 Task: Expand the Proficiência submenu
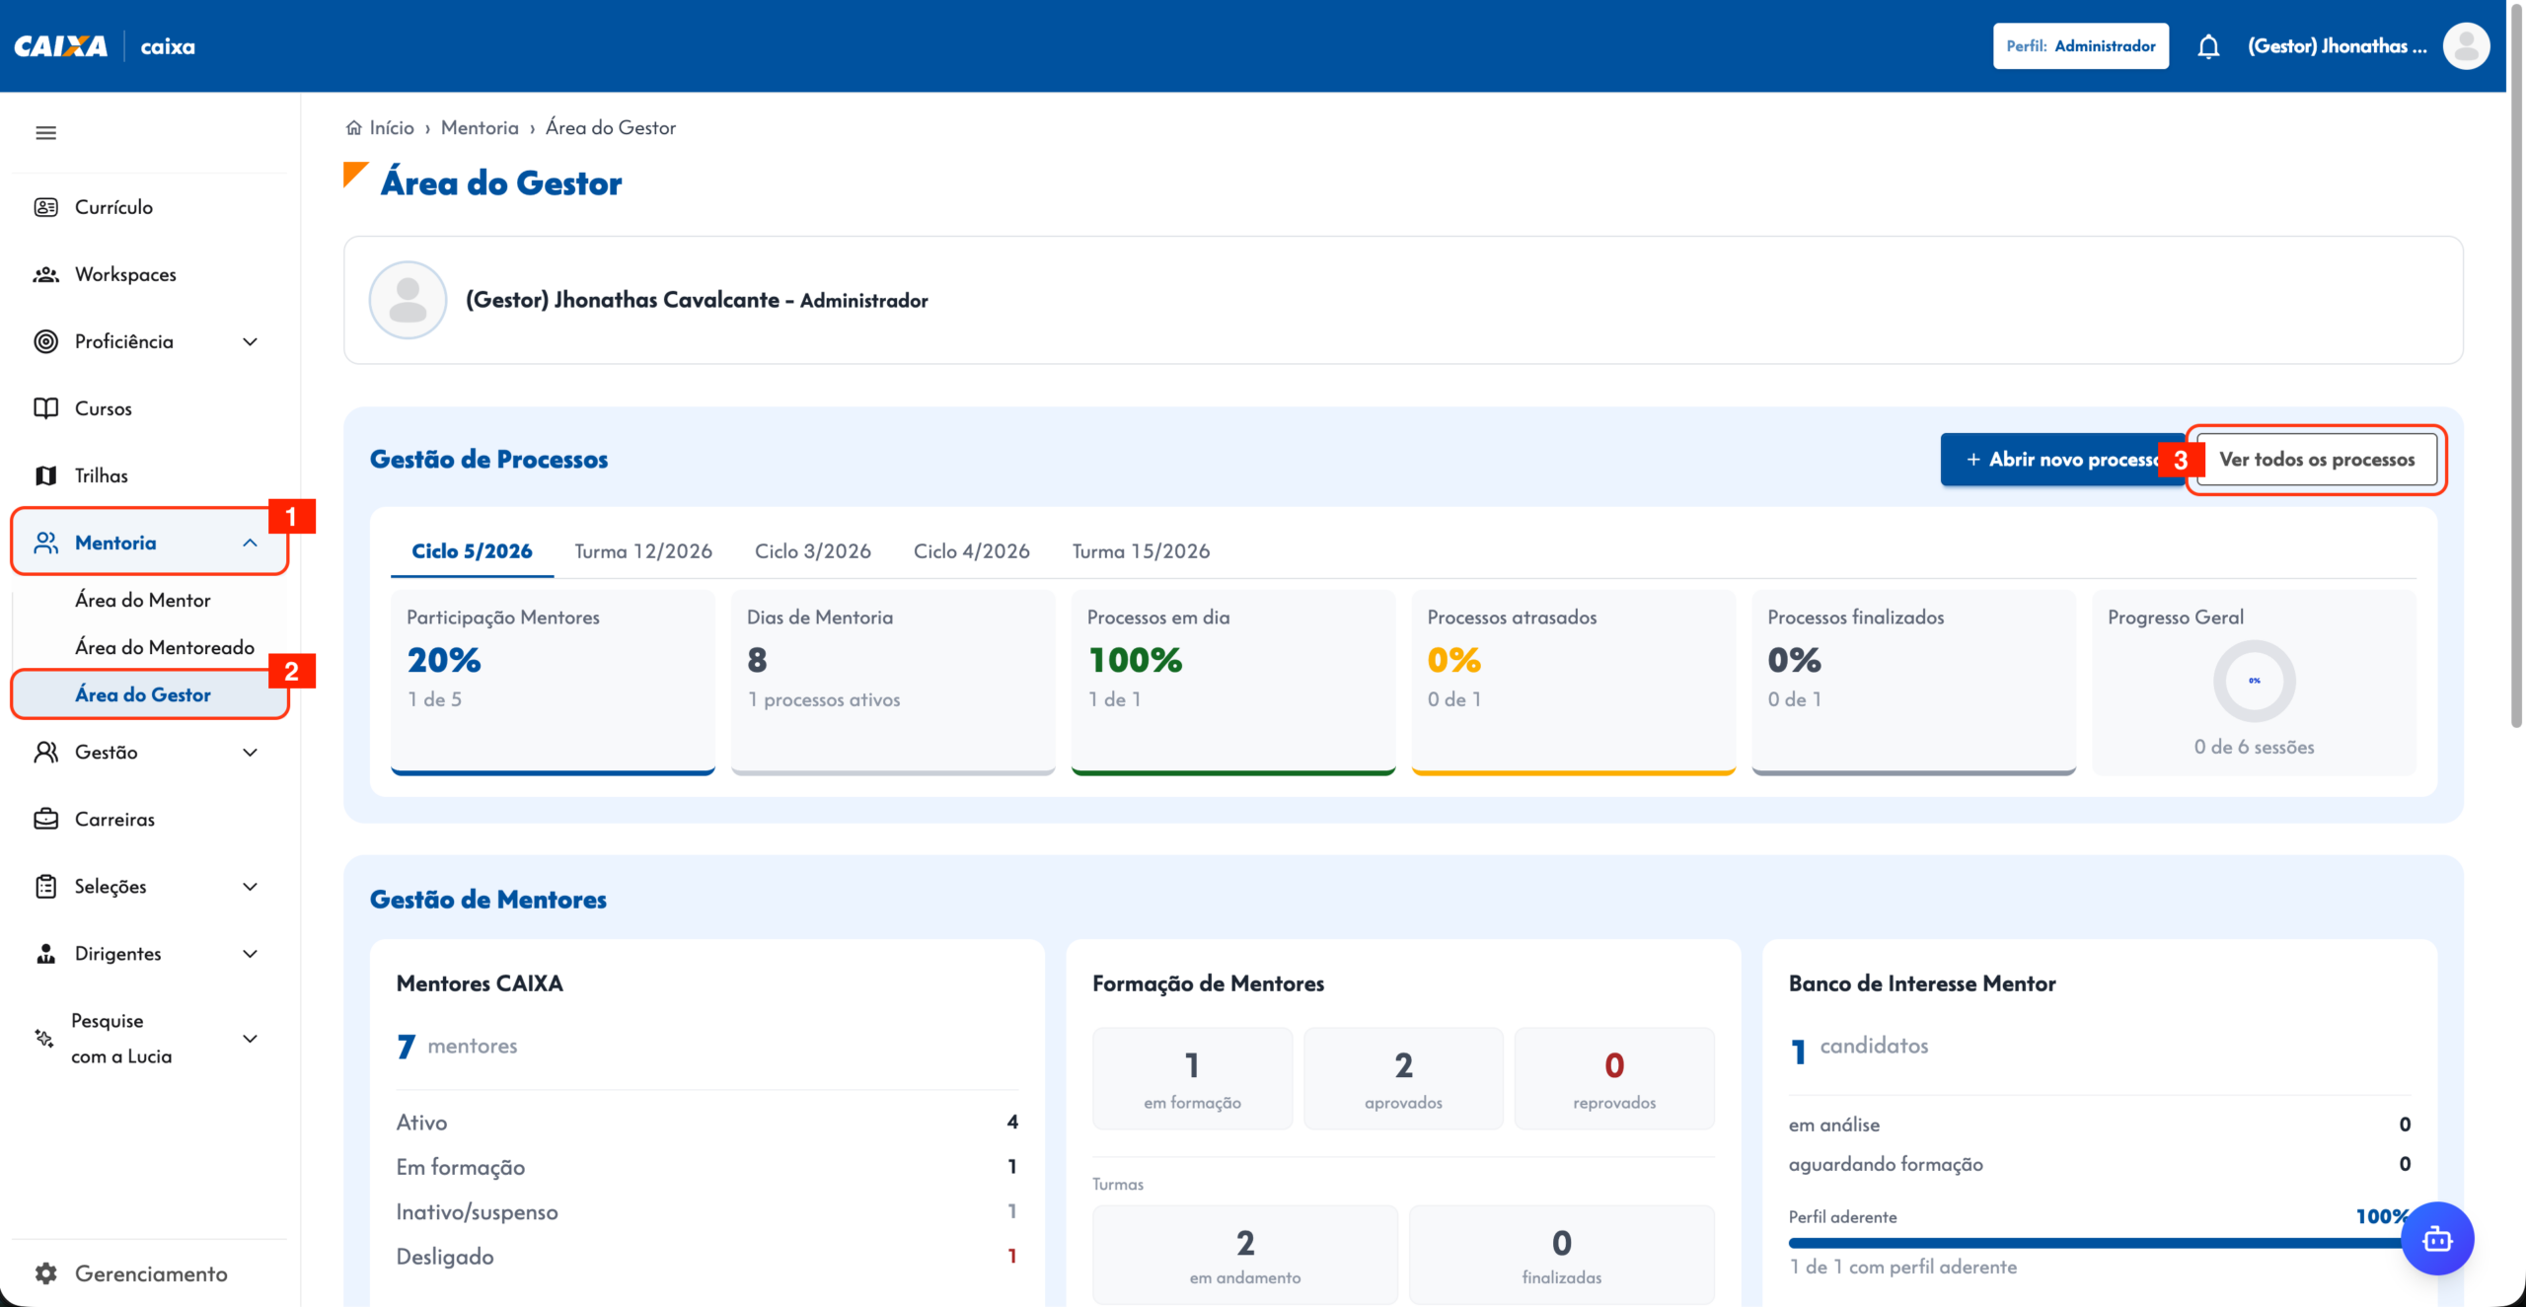point(250,341)
